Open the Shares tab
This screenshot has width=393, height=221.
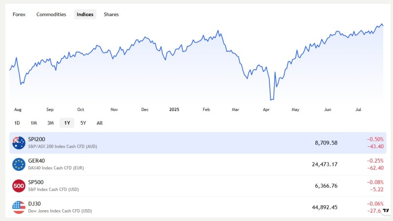point(111,15)
